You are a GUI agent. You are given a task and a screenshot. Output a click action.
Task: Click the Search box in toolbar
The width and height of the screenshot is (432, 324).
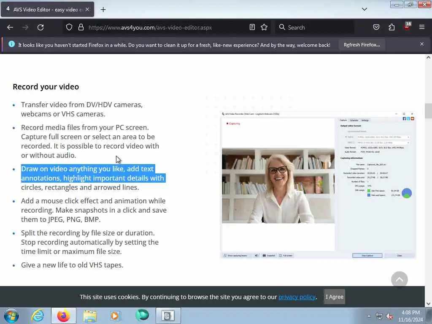pyautogui.click(x=315, y=27)
